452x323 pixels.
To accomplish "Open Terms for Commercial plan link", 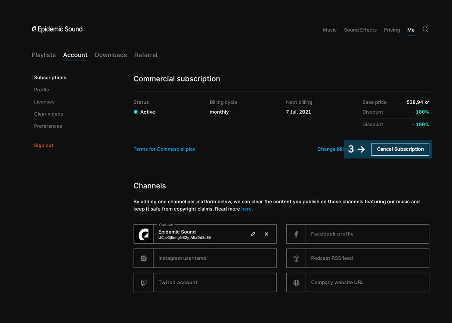I will coord(164,149).
